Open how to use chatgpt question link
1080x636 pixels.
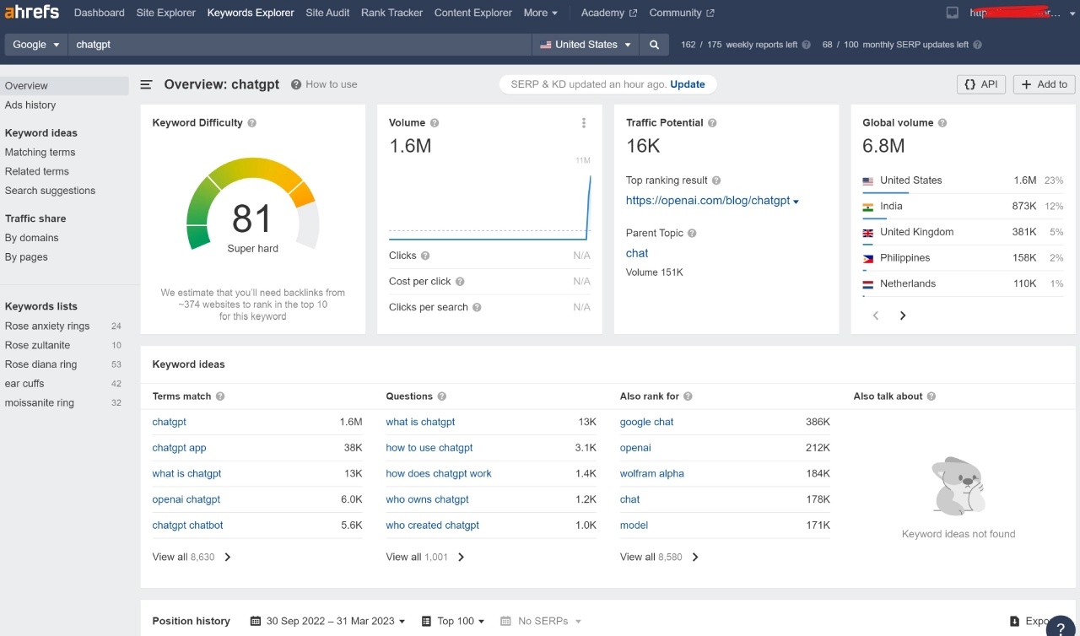[429, 449]
